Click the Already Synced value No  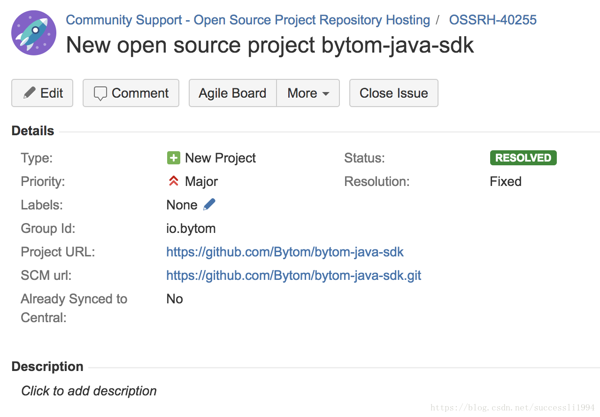[x=175, y=299]
